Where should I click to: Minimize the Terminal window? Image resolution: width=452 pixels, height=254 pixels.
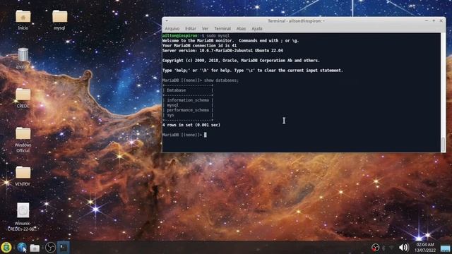coord(427,20)
